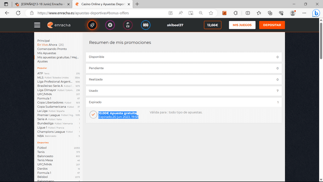Click the headset icon in the header
The width and height of the screenshot is (323, 182).
pyautogui.click(x=127, y=25)
